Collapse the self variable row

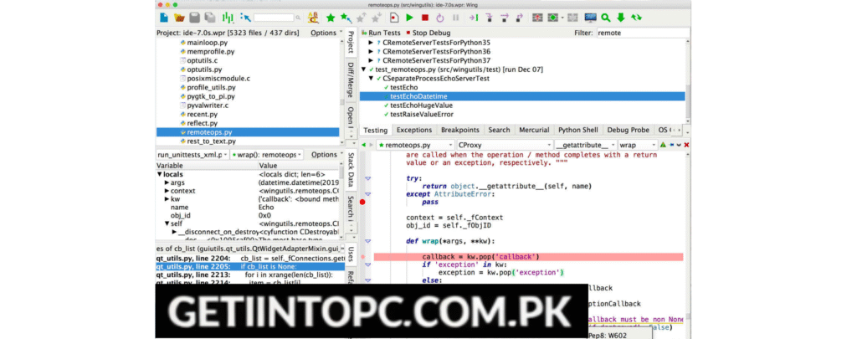[167, 223]
